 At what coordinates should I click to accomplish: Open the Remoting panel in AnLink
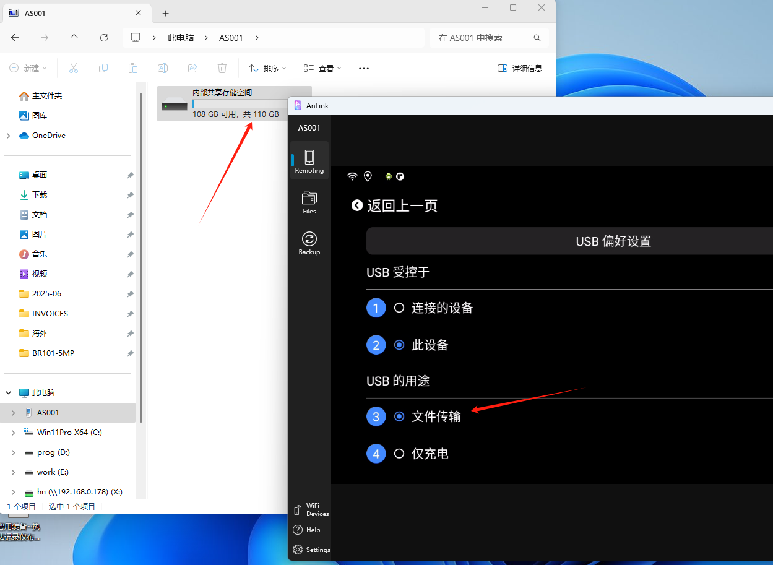309,161
